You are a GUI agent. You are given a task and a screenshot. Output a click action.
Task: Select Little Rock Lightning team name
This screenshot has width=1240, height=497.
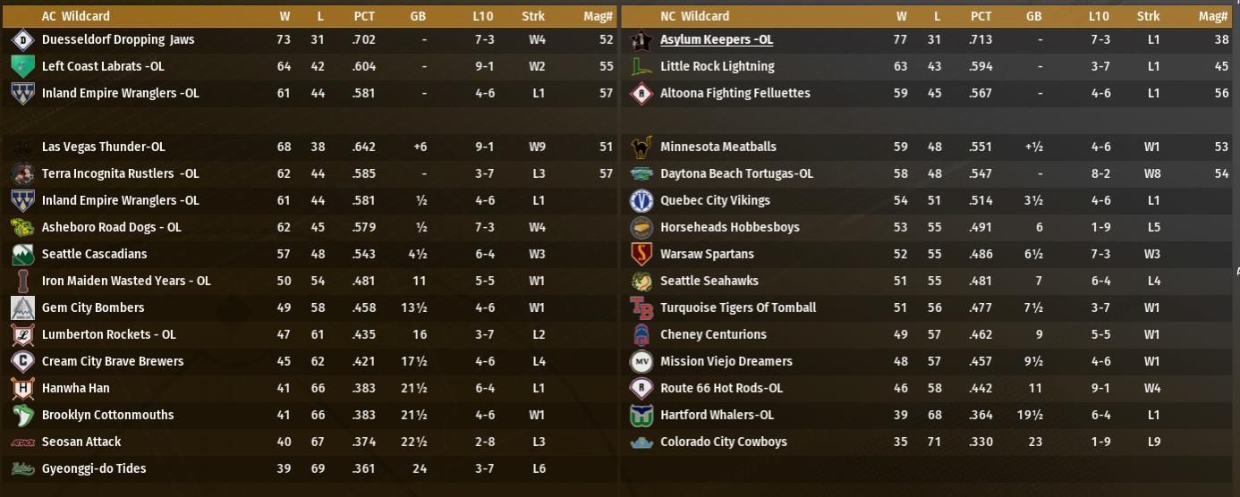[717, 66]
